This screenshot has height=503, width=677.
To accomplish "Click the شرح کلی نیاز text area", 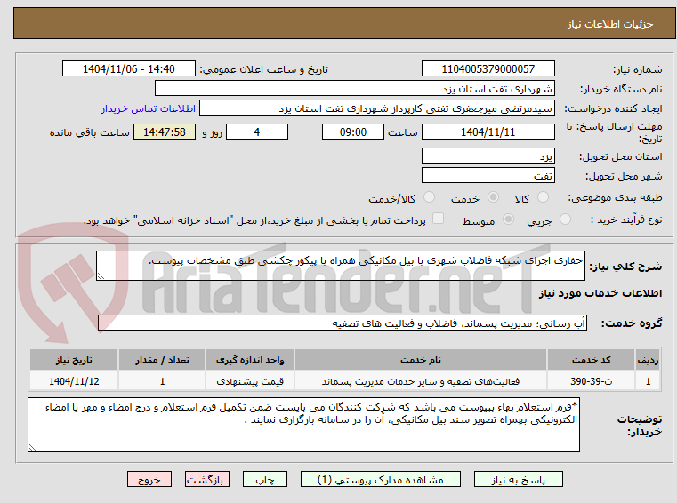I will click(x=340, y=266).
